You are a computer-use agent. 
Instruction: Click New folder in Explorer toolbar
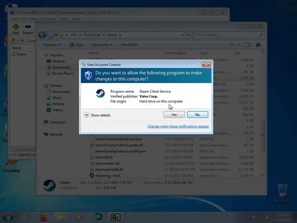129,45
